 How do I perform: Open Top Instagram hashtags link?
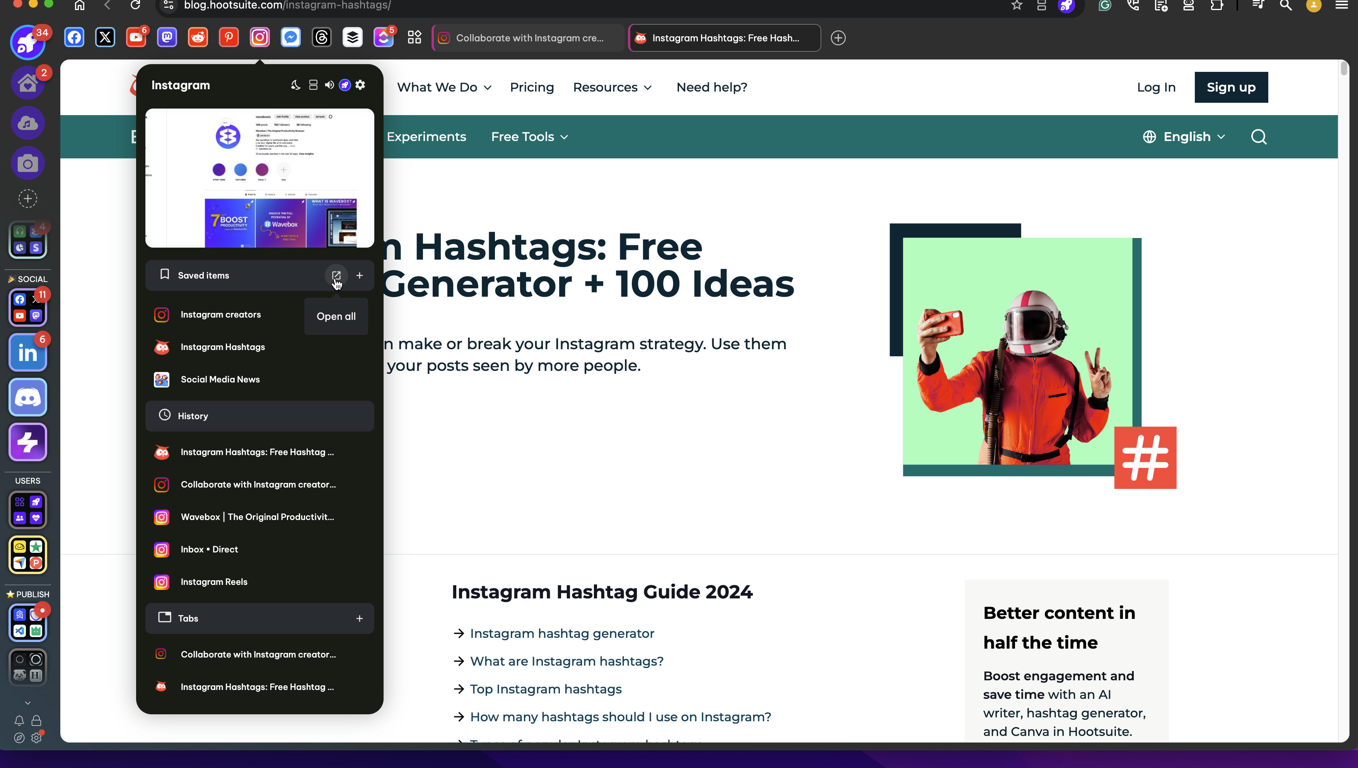[x=546, y=690]
